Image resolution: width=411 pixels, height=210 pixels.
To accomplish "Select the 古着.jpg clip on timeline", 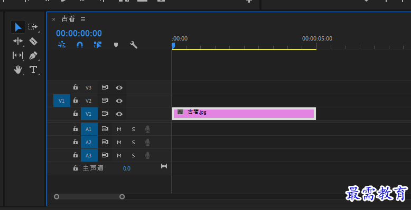I will tap(244, 114).
